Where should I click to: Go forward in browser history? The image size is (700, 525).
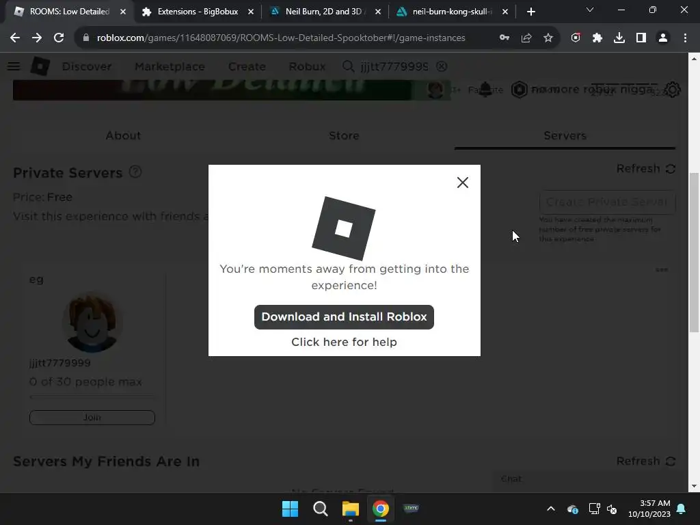pyautogui.click(x=37, y=38)
